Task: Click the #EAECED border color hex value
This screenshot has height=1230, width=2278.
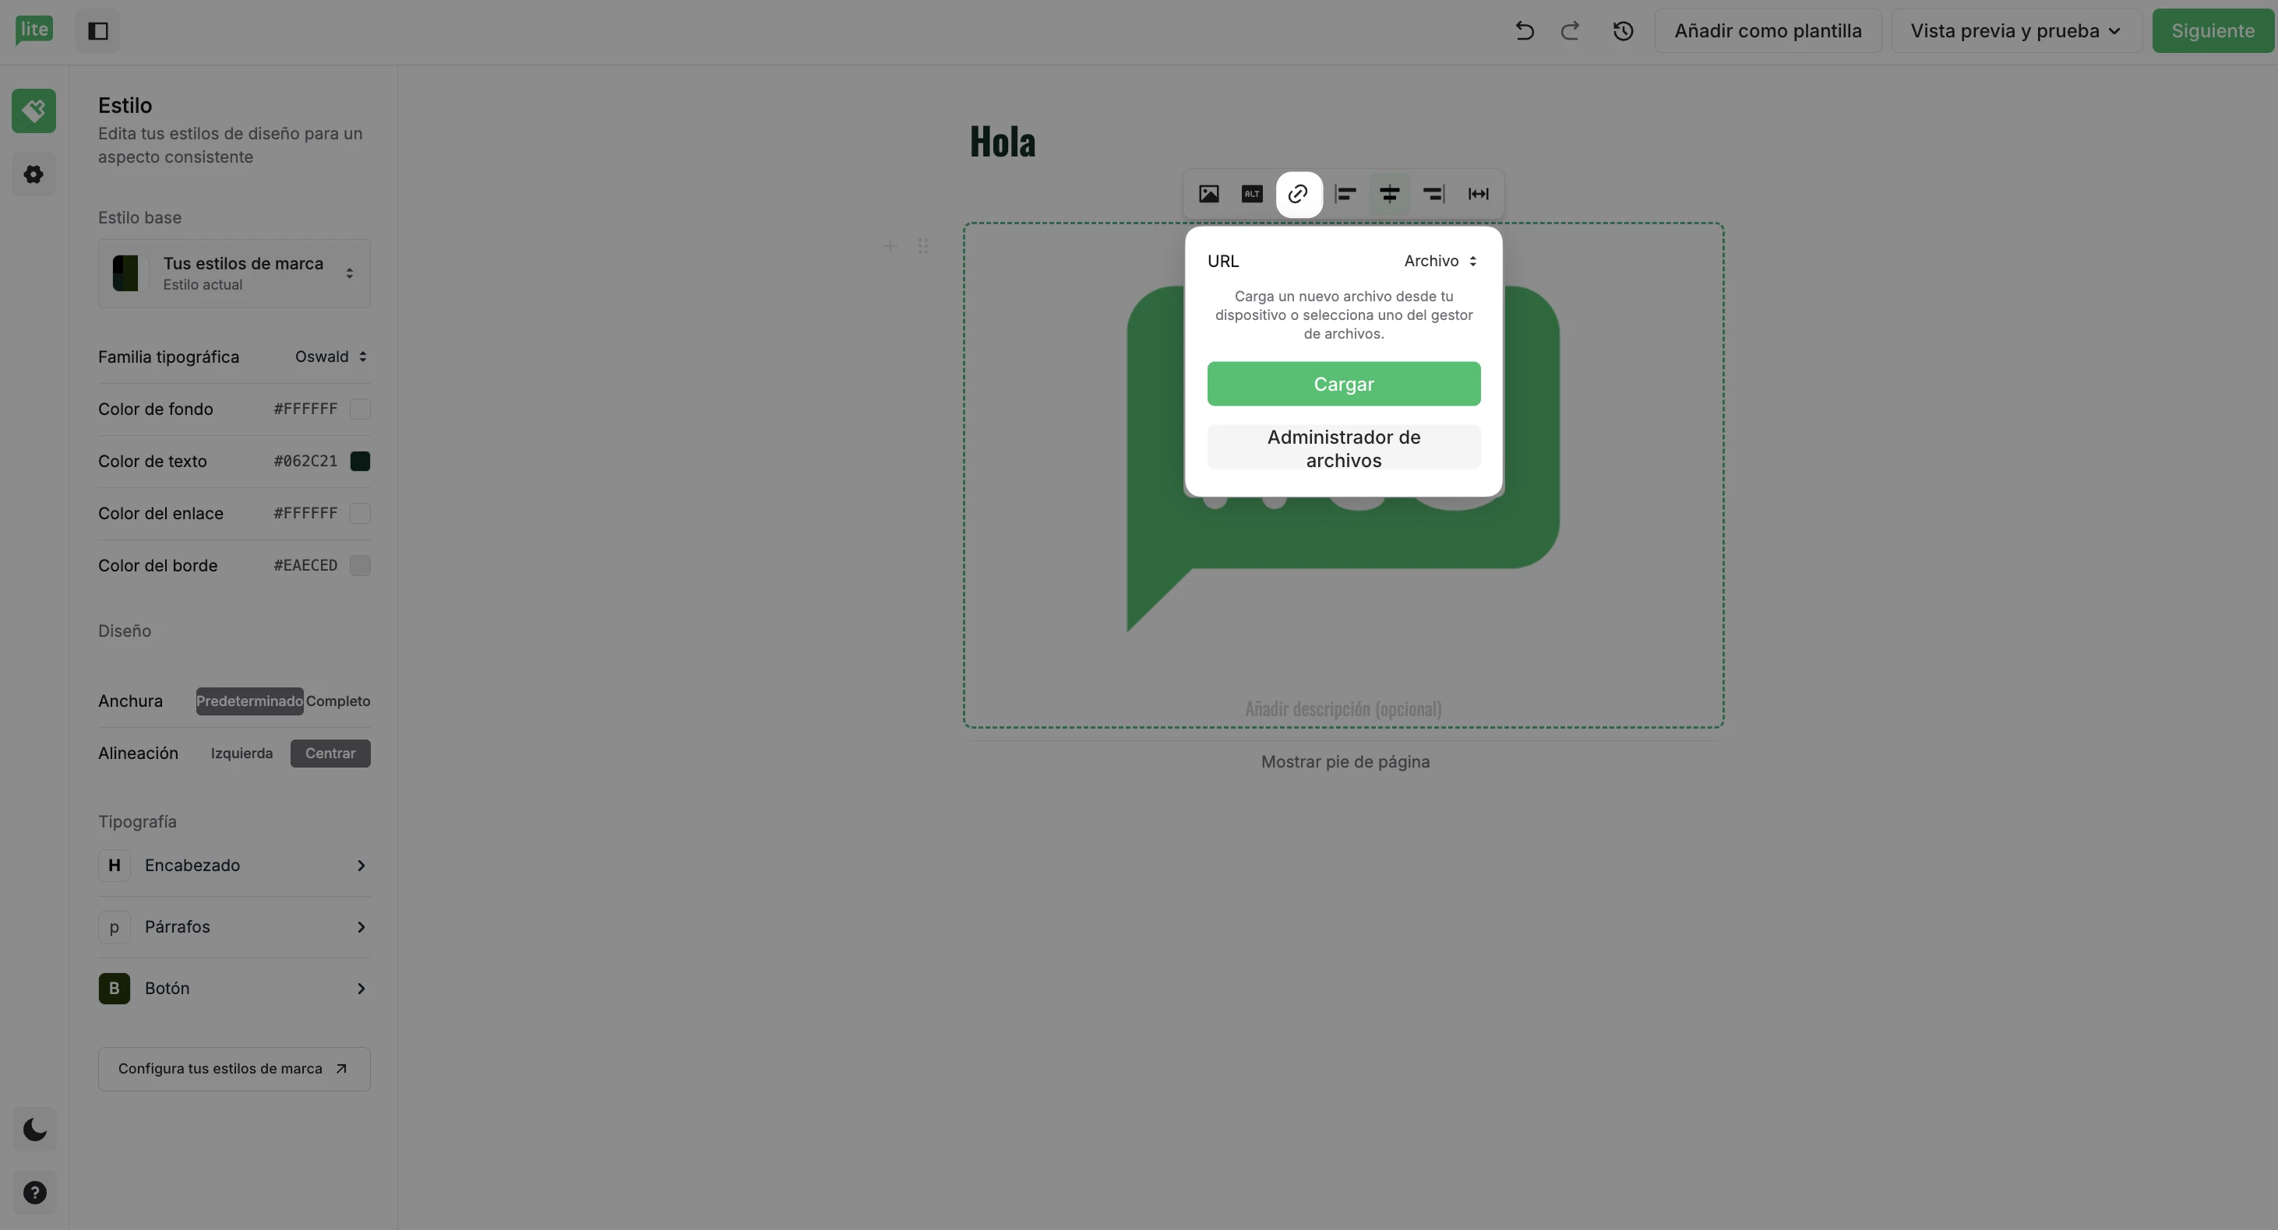Action: 305,565
